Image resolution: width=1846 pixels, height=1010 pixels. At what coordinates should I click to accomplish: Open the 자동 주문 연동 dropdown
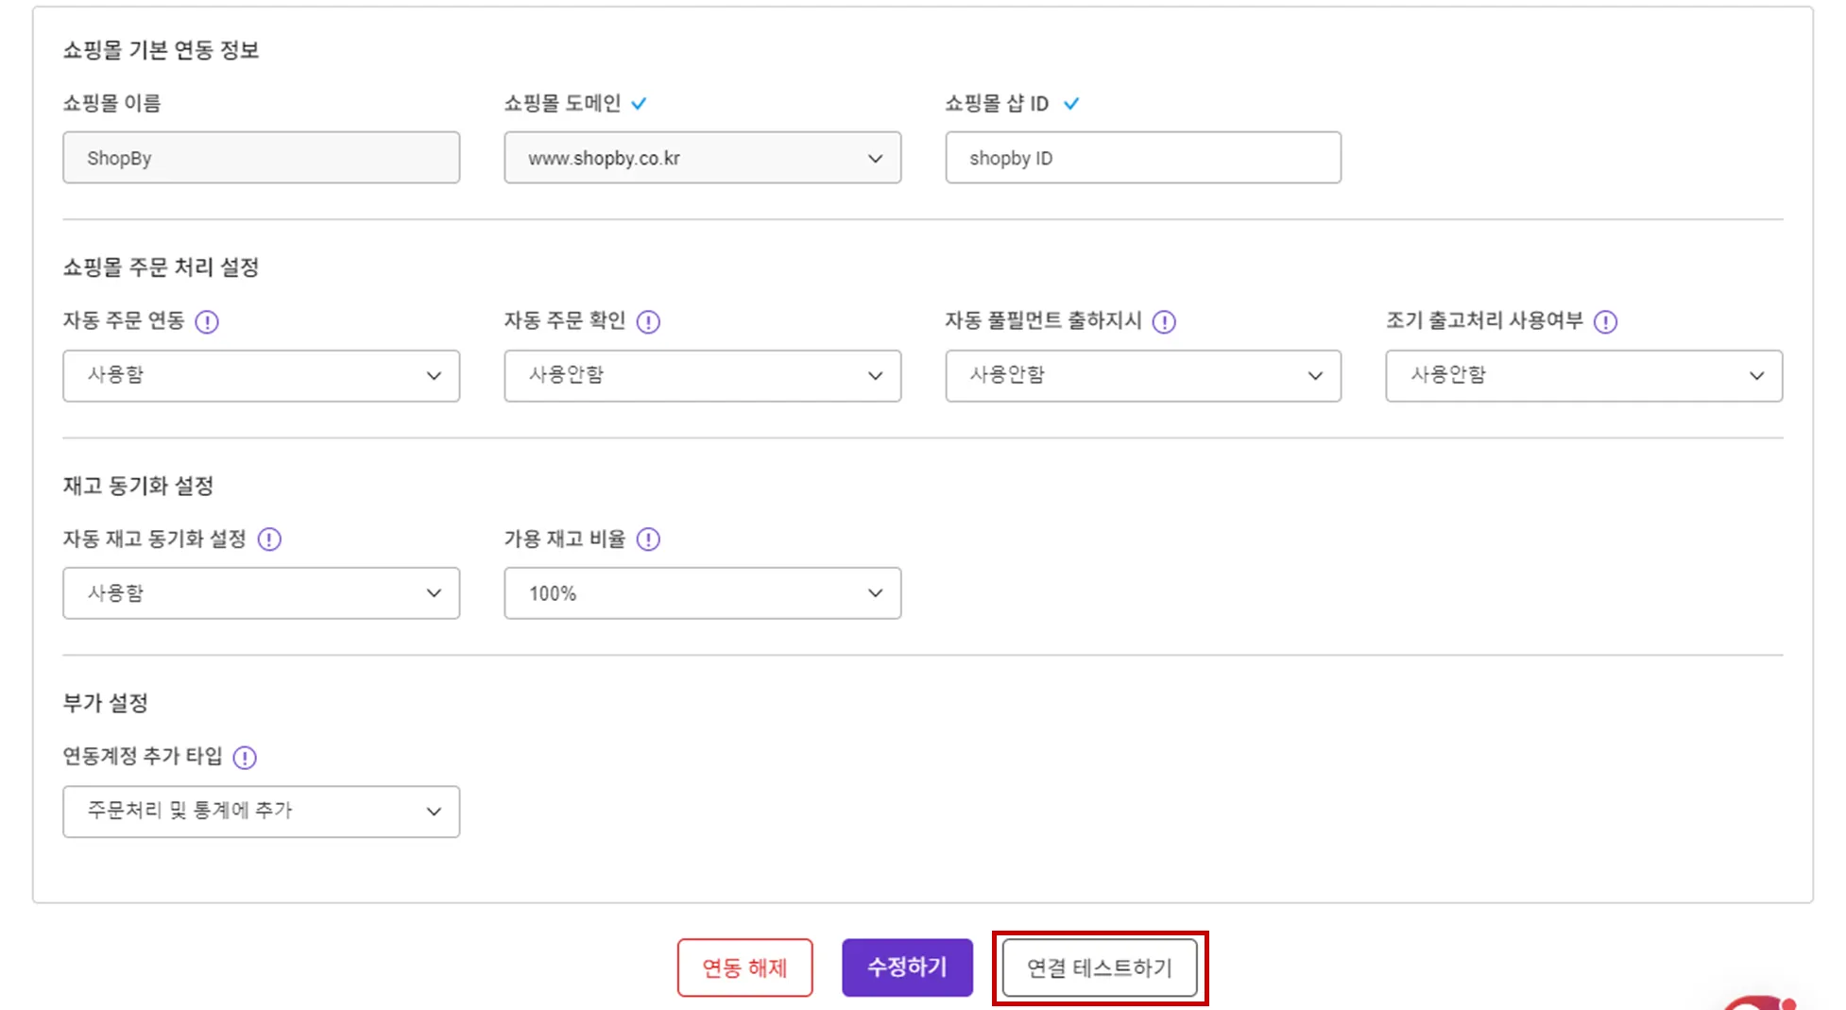[x=261, y=376]
